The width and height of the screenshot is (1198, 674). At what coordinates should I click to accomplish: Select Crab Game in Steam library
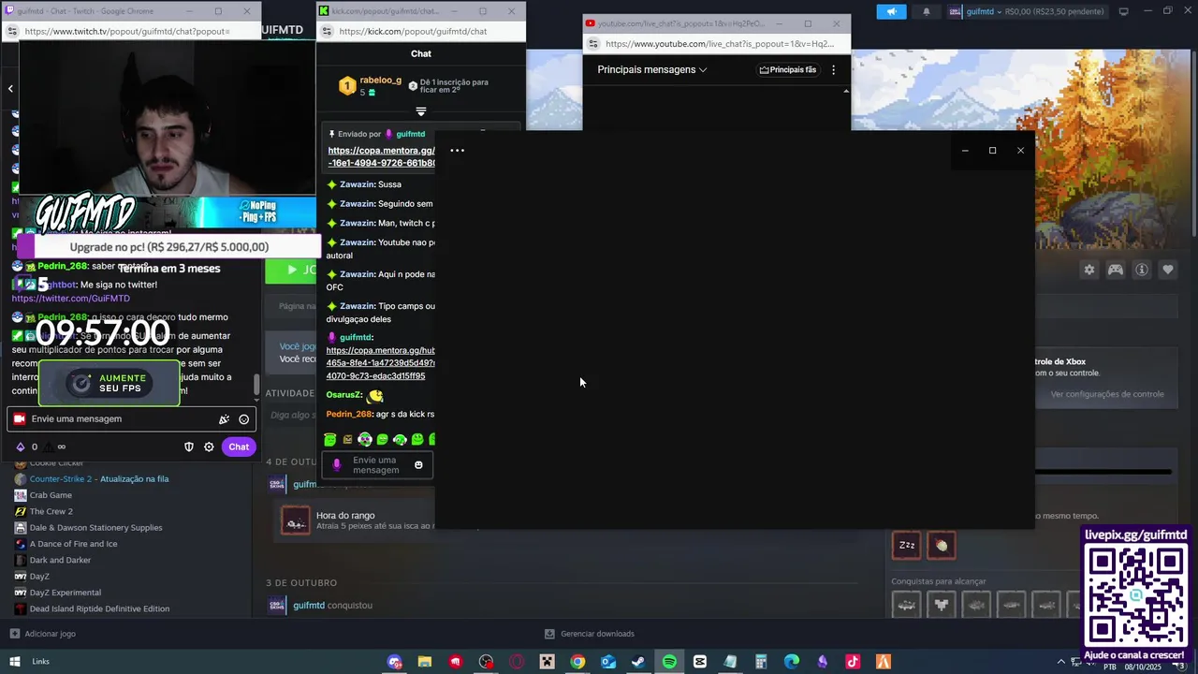[x=51, y=495]
